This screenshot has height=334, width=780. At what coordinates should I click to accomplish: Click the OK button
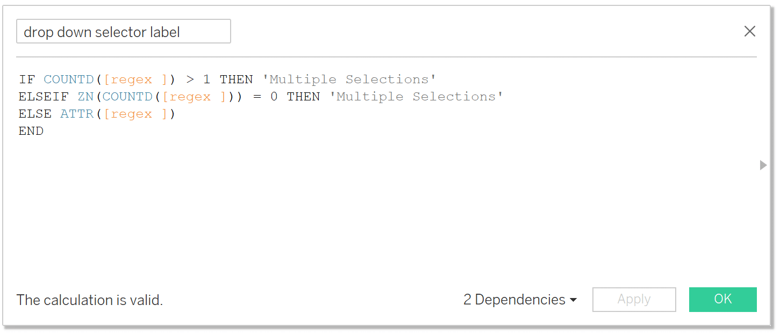[x=722, y=299]
